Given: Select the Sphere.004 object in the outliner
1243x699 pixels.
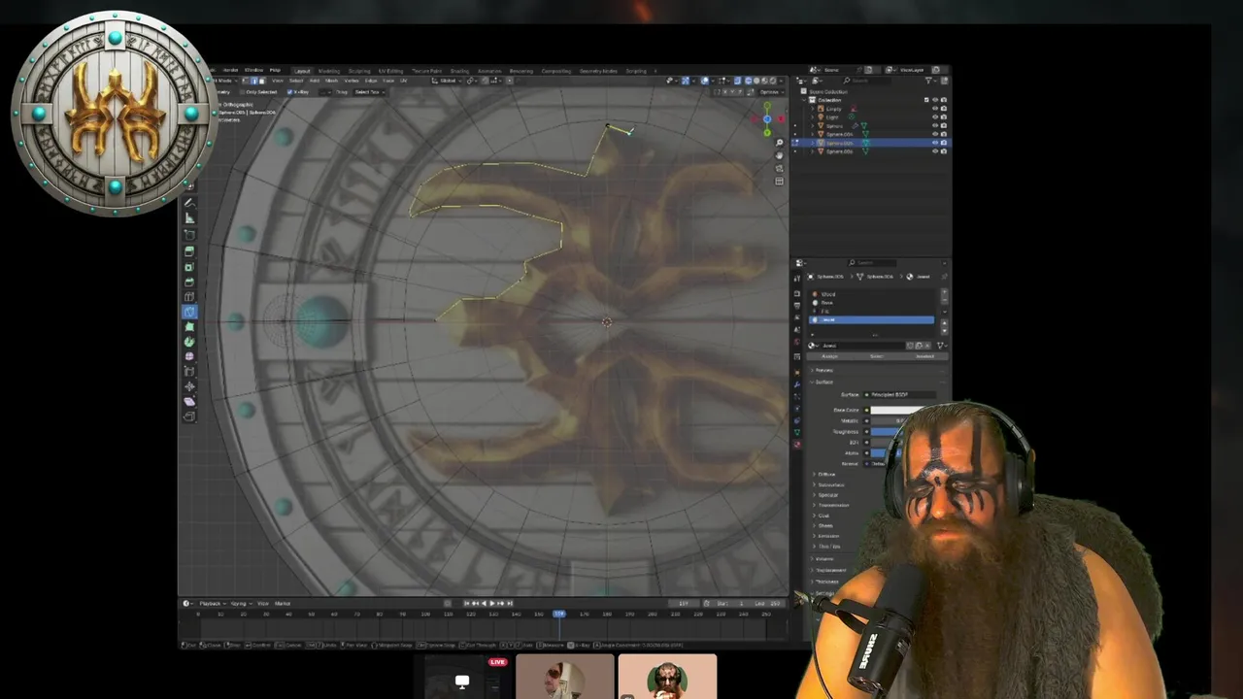Looking at the screenshot, I should (x=839, y=134).
